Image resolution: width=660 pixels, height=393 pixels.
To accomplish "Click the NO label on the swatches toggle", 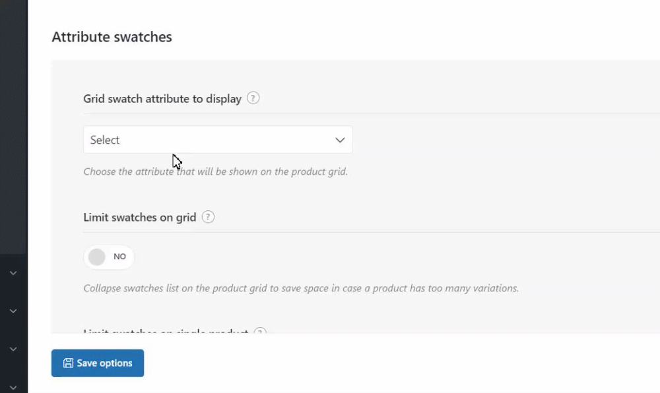I will (x=119, y=257).
